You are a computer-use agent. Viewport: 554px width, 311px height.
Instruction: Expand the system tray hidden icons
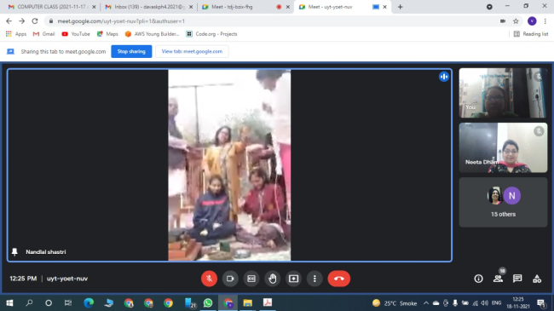[426, 302]
